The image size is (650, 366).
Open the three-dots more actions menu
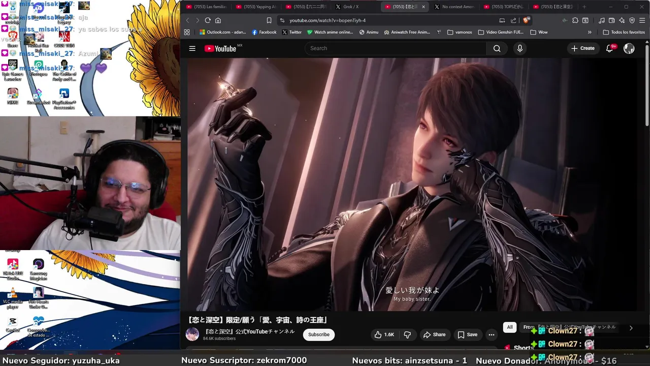pos(491,334)
